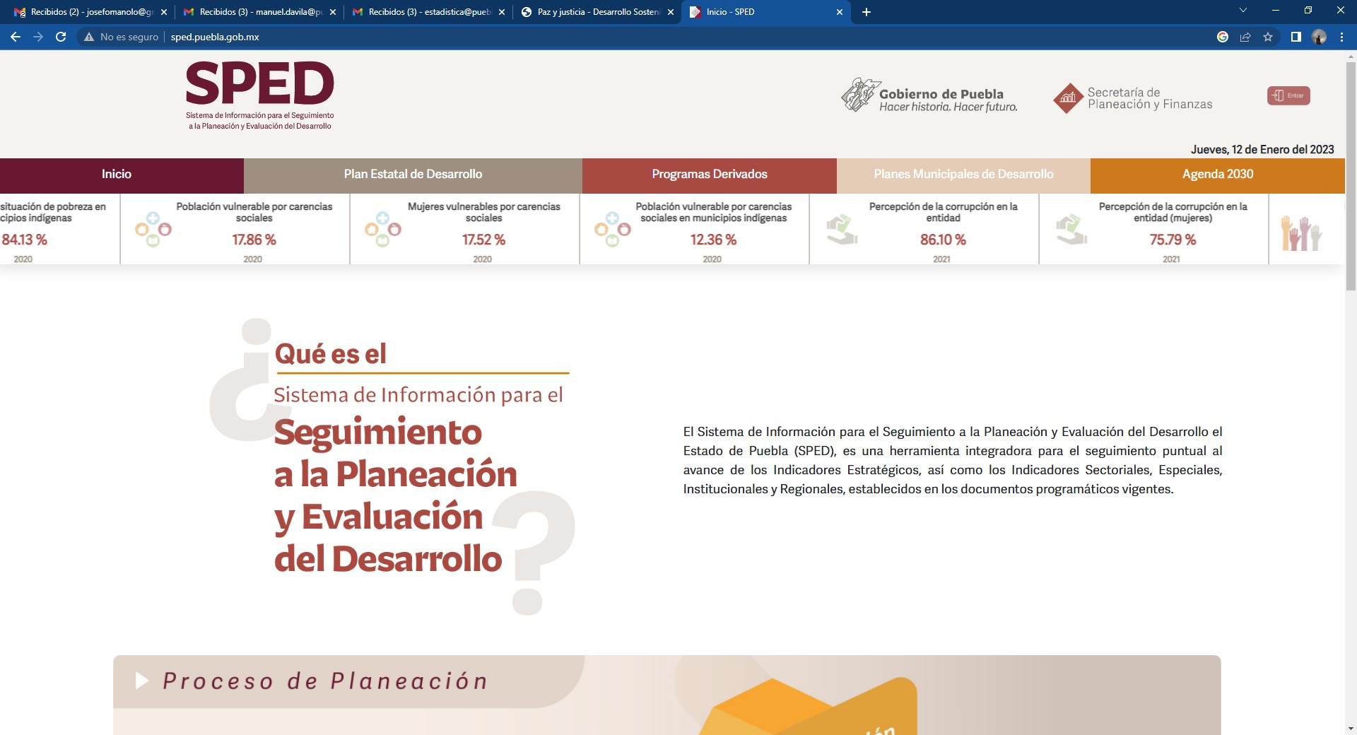The height and width of the screenshot is (735, 1357).
Task: Click 'Percepción de la corrupción en la entidad (mujeres)' title
Action: (1173, 212)
